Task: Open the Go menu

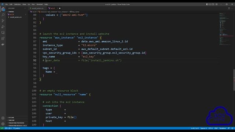Action: pyautogui.click(x=29, y=4)
